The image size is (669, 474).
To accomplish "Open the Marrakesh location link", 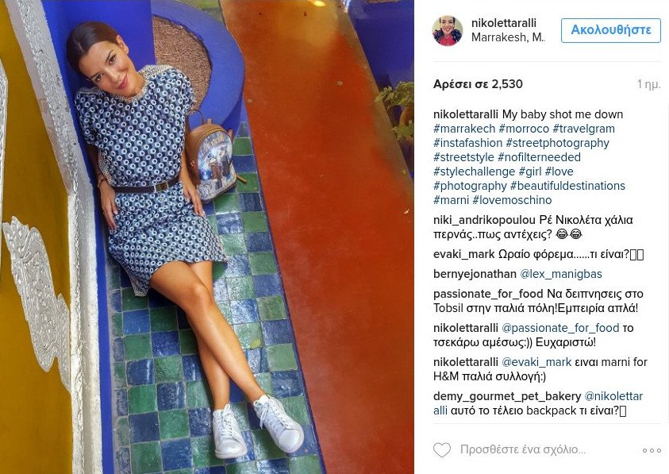I will tap(508, 37).
